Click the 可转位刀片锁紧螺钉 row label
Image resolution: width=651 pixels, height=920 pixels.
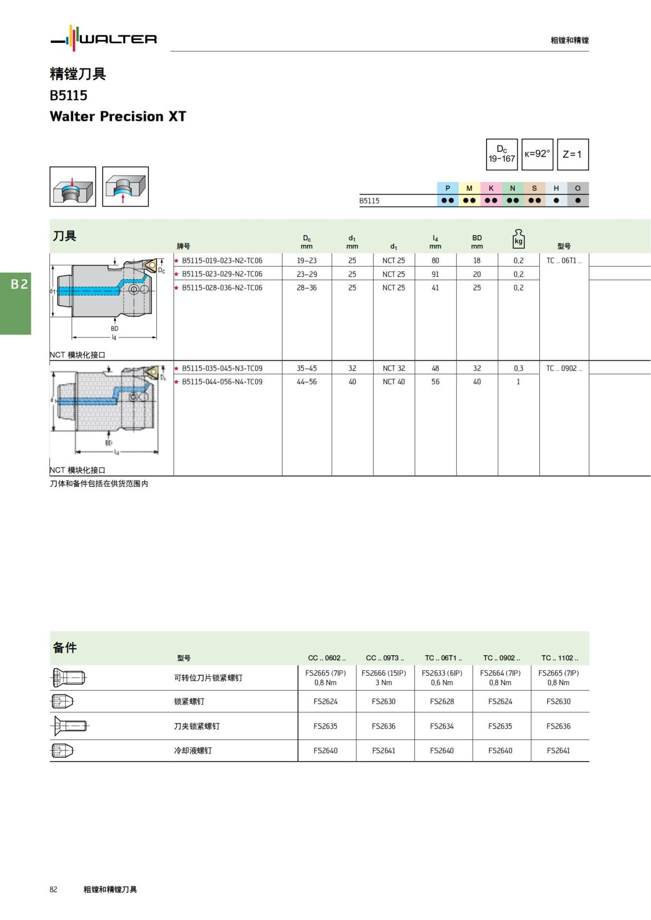click(208, 678)
